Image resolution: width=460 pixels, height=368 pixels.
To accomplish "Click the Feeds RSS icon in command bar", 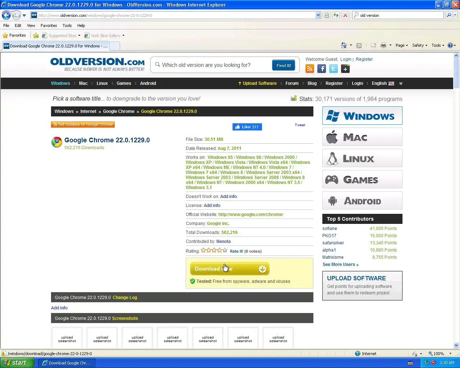I will tap(359, 45).
